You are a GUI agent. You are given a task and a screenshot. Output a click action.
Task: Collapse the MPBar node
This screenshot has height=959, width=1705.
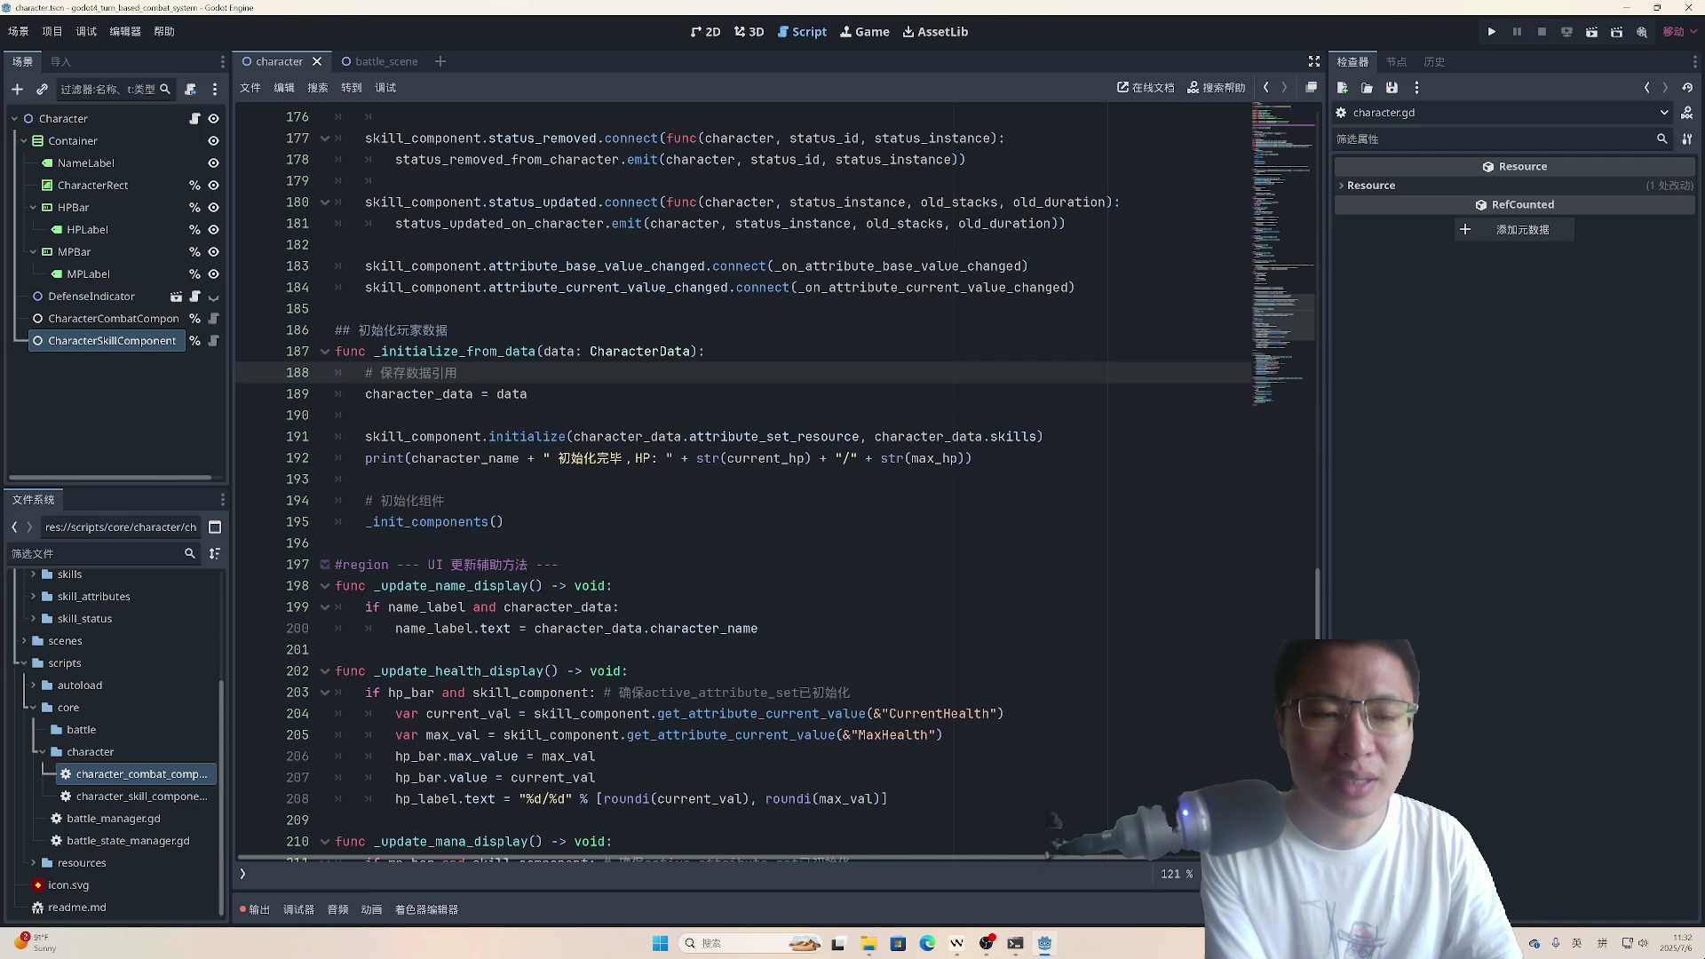pyautogui.click(x=34, y=252)
